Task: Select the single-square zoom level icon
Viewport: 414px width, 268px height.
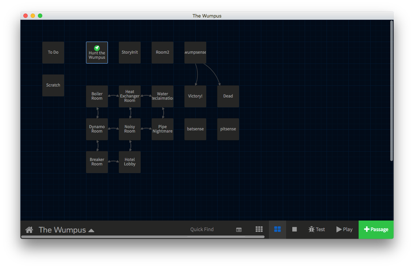Action: (x=294, y=229)
